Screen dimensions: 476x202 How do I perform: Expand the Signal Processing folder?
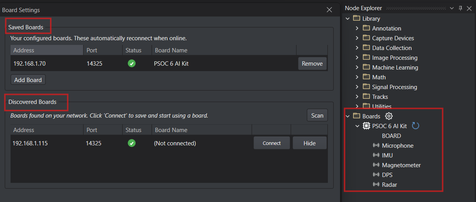coord(357,87)
